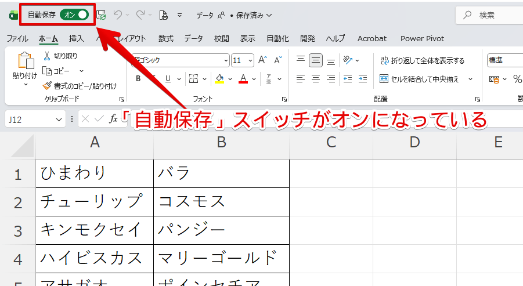
Task: Expand the 貼り付け paste options arrow
Action: pyautogui.click(x=26, y=85)
